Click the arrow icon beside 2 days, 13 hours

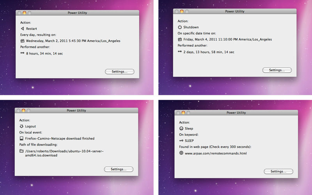point(180,51)
